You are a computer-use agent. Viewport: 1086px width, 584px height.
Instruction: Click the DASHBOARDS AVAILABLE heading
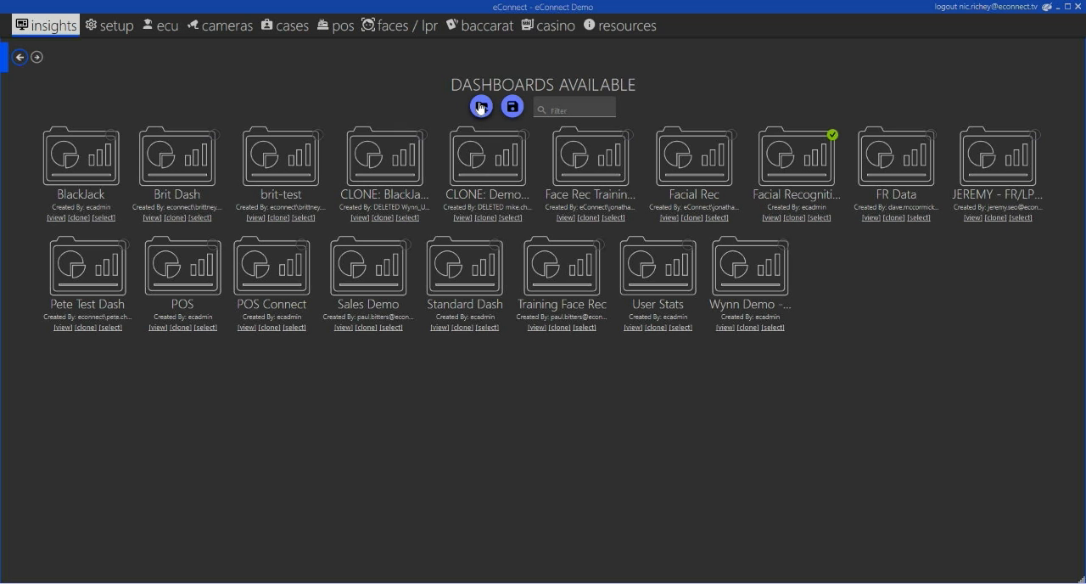[x=543, y=85]
